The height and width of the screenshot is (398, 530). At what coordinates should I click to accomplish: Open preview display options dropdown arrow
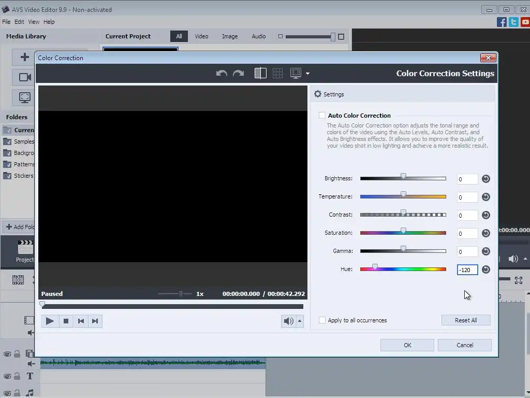[307, 74]
